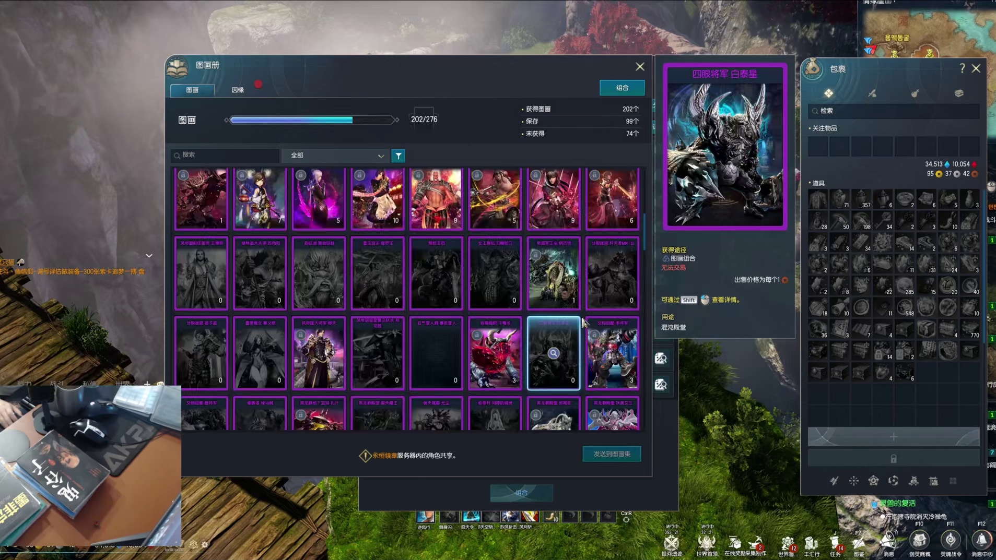This screenshot has width=996, height=560.
Task: Click the magnifier on the highlighted card
Action: coord(554,353)
